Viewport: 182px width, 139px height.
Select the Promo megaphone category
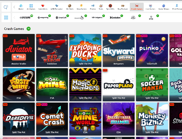click(93, 7)
